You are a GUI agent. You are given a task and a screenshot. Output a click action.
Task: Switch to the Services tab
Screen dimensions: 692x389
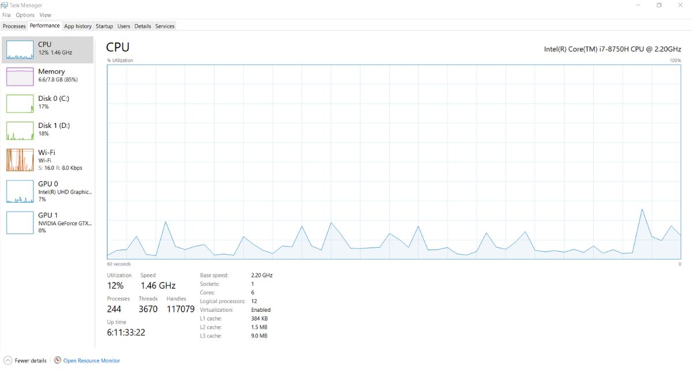coord(164,26)
